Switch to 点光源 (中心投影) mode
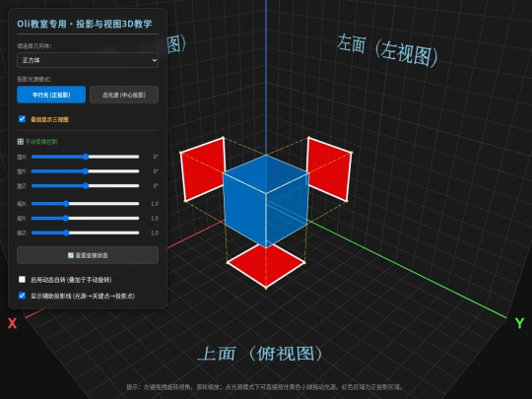 click(124, 95)
